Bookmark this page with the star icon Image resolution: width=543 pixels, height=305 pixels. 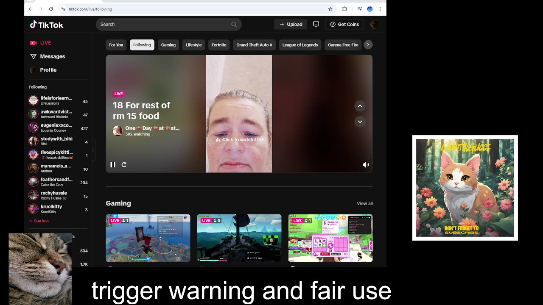click(x=330, y=9)
